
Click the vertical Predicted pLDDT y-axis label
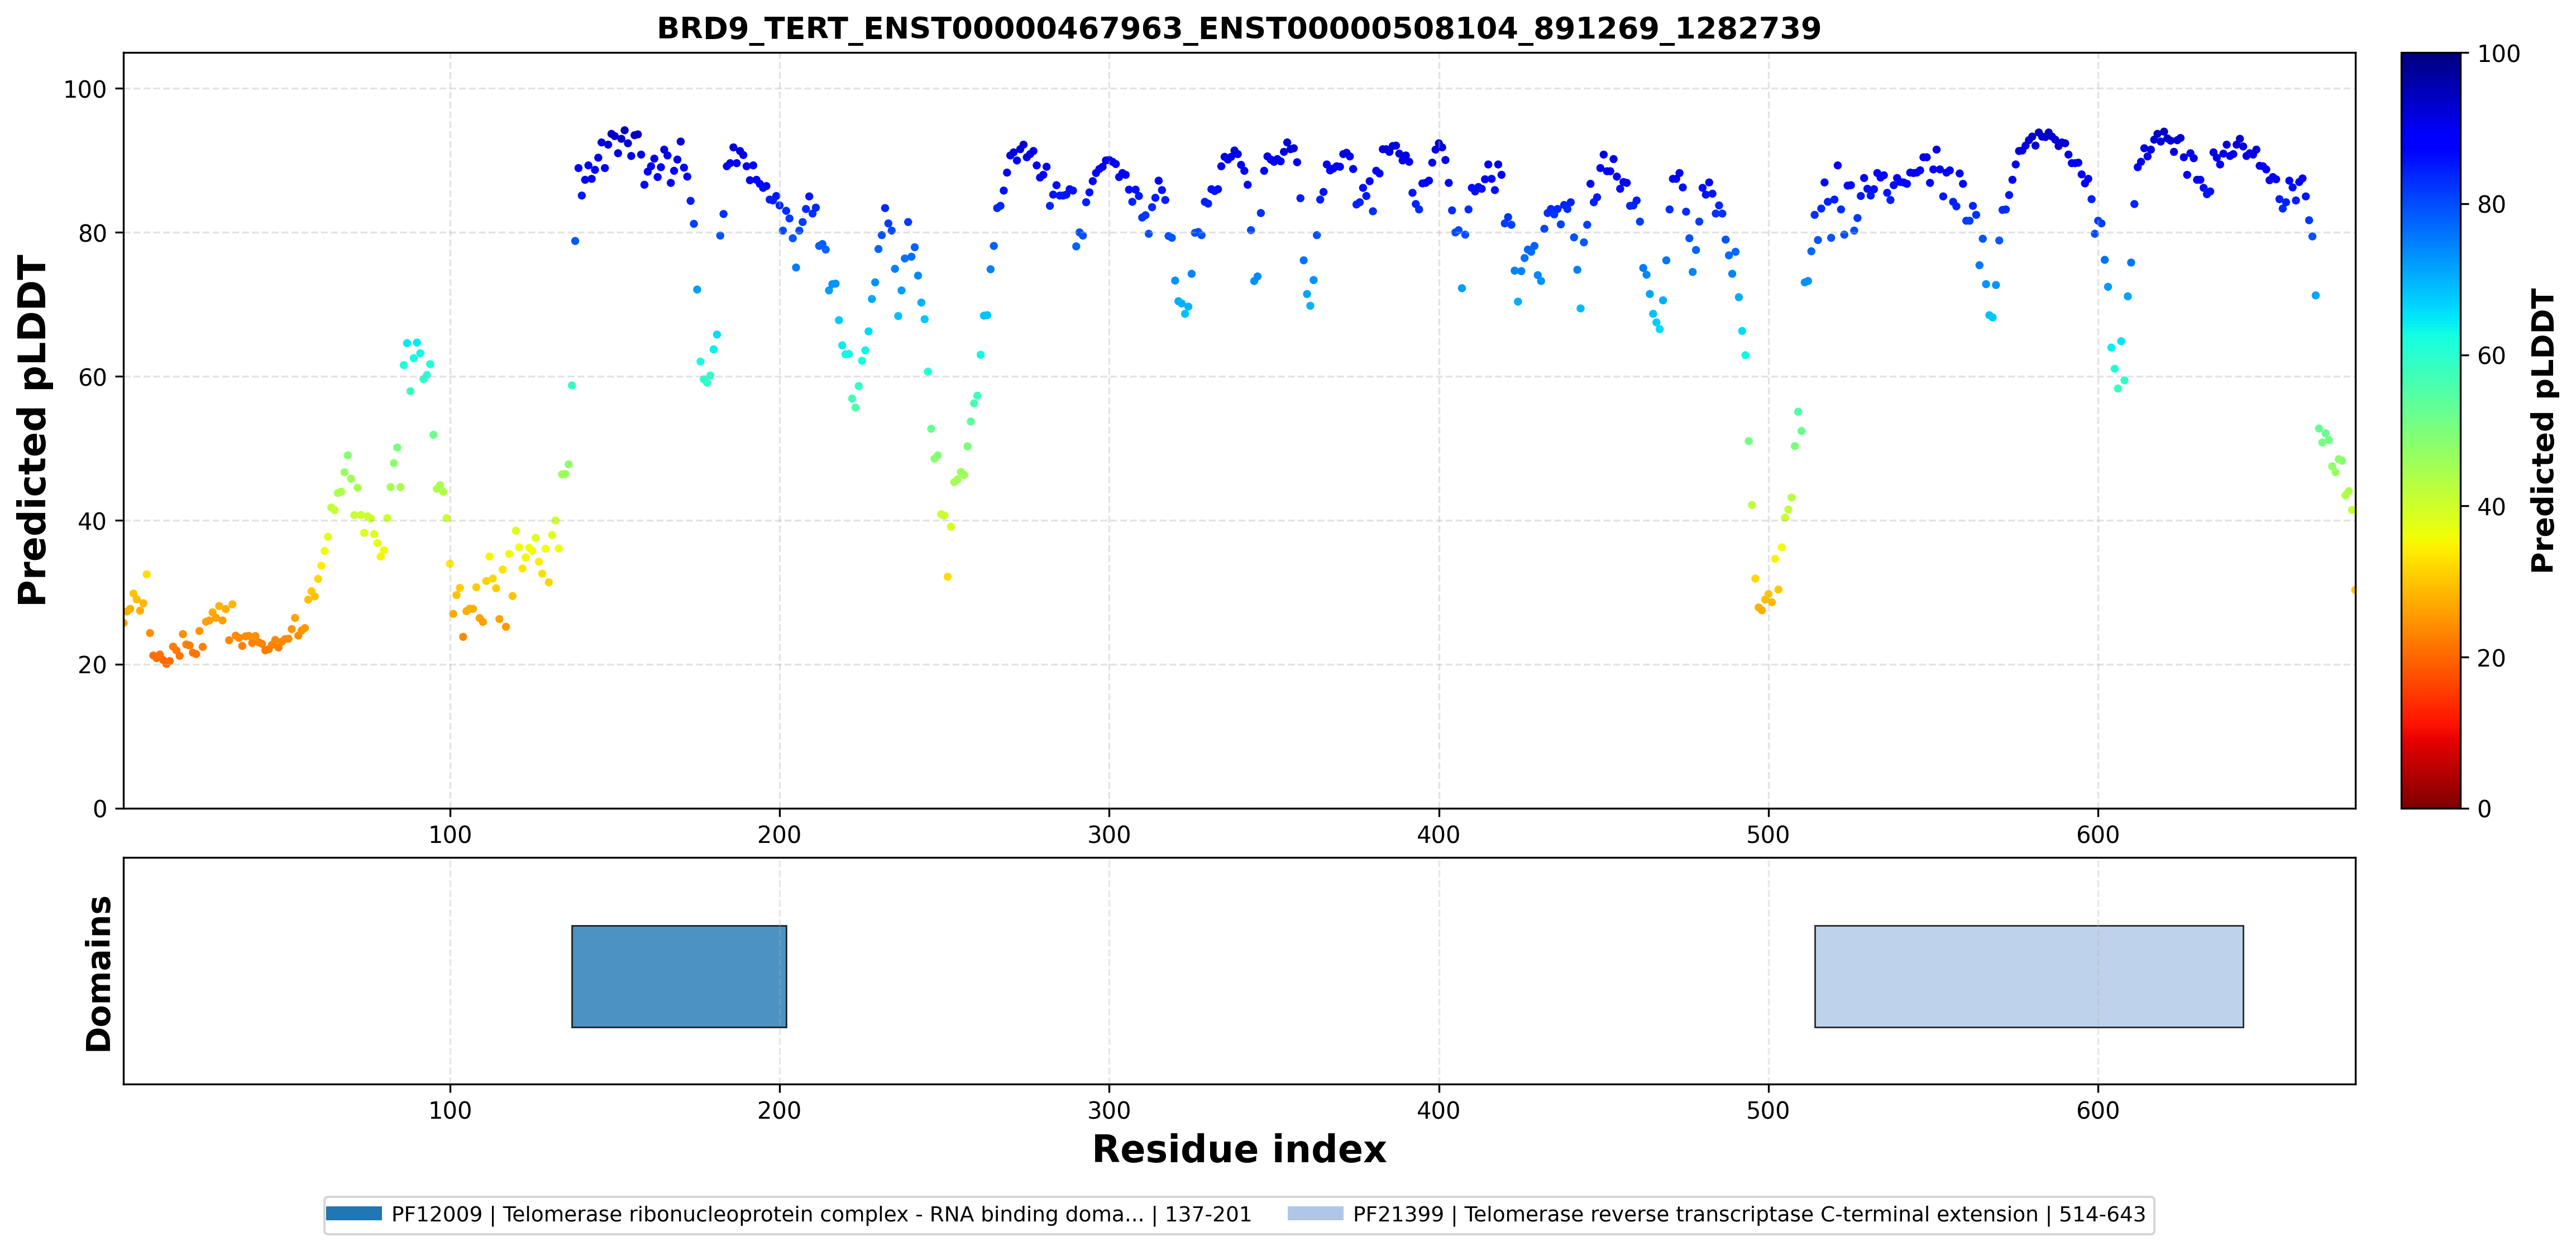[x=32, y=430]
